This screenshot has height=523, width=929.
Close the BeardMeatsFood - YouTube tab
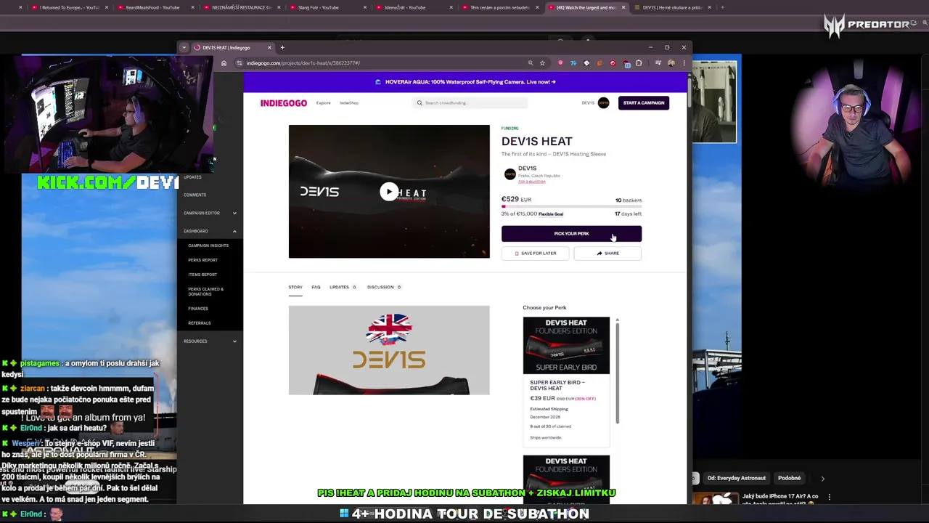(192, 7)
